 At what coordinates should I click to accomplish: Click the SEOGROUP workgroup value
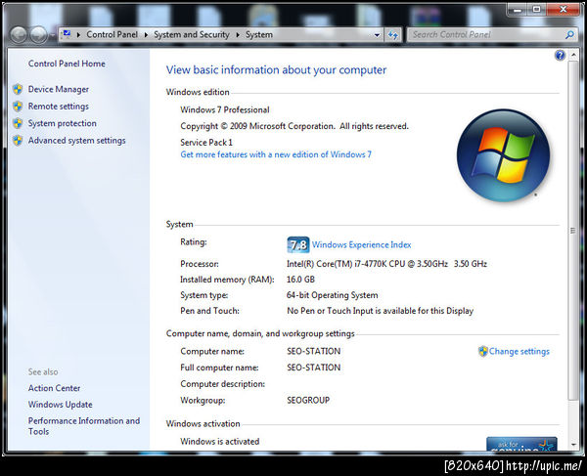(308, 400)
